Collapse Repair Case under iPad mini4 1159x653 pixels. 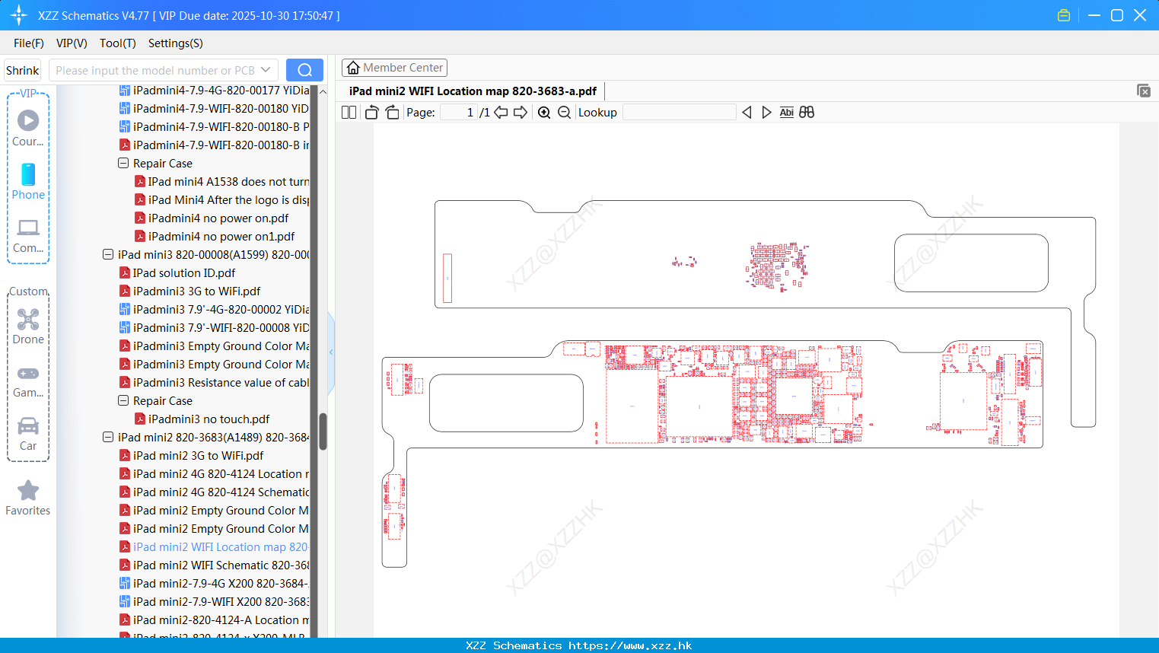pyautogui.click(x=123, y=163)
